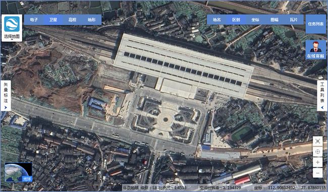Open the 坐标 option
The width and height of the screenshot is (328, 192).
[x=255, y=20]
